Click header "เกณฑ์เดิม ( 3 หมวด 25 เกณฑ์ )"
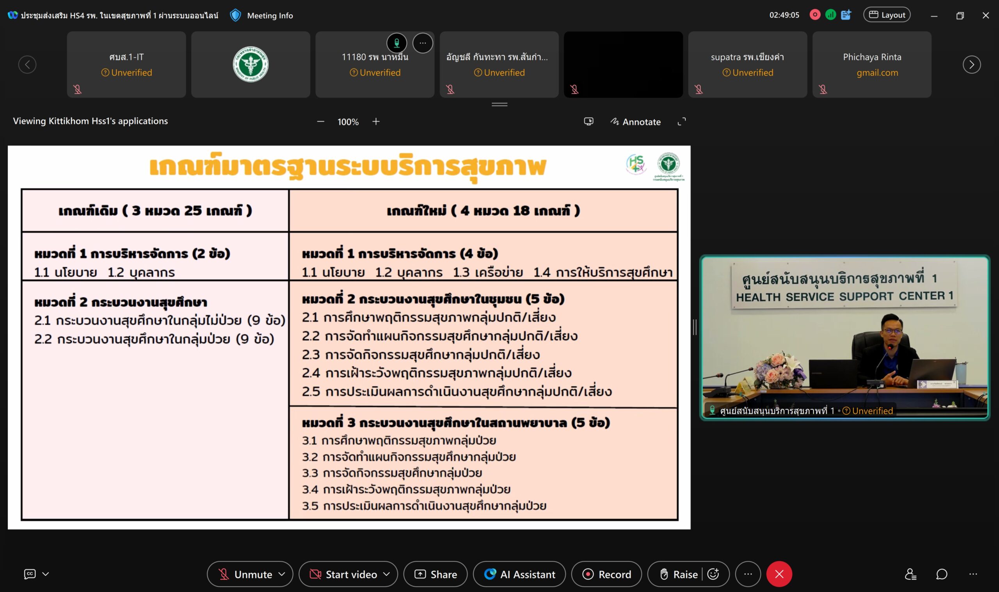This screenshot has height=592, width=999. point(155,210)
